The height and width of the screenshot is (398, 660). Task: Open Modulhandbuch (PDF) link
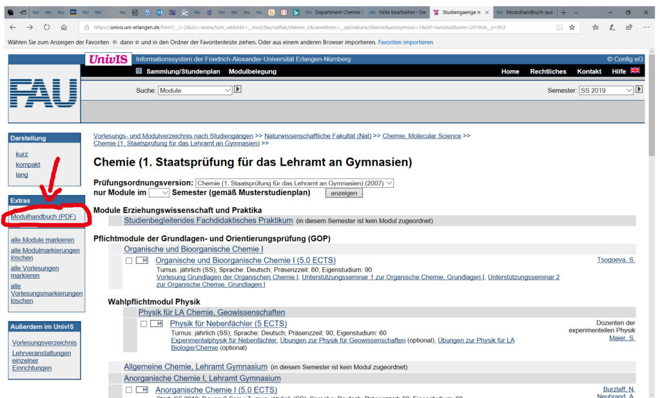43,217
